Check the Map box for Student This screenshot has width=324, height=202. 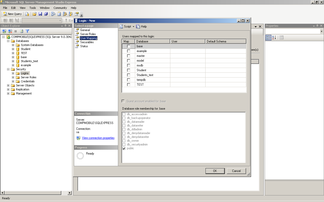click(129, 70)
